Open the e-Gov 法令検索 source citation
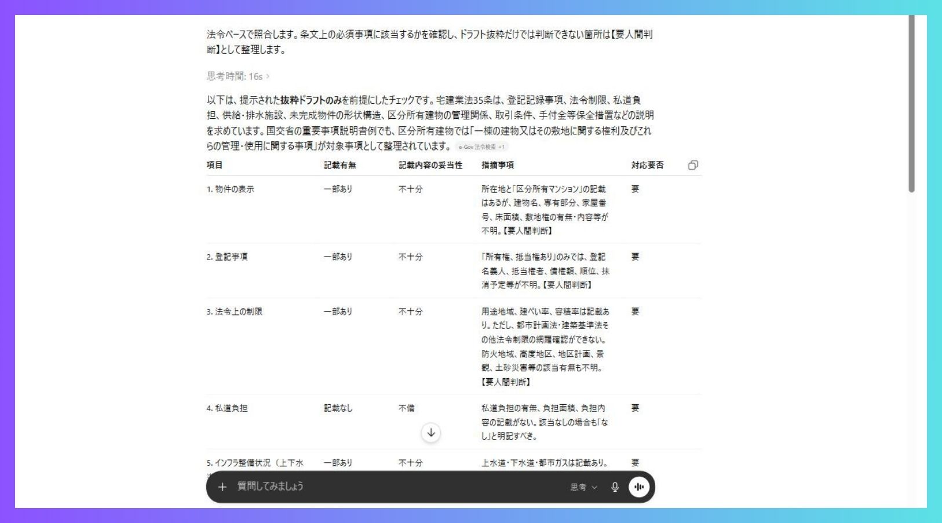Image resolution: width=942 pixels, height=523 pixels. coord(482,147)
